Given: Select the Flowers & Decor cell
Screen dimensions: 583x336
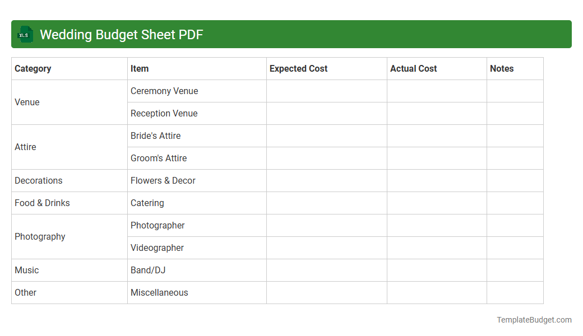Looking at the screenshot, I should (x=163, y=180).
